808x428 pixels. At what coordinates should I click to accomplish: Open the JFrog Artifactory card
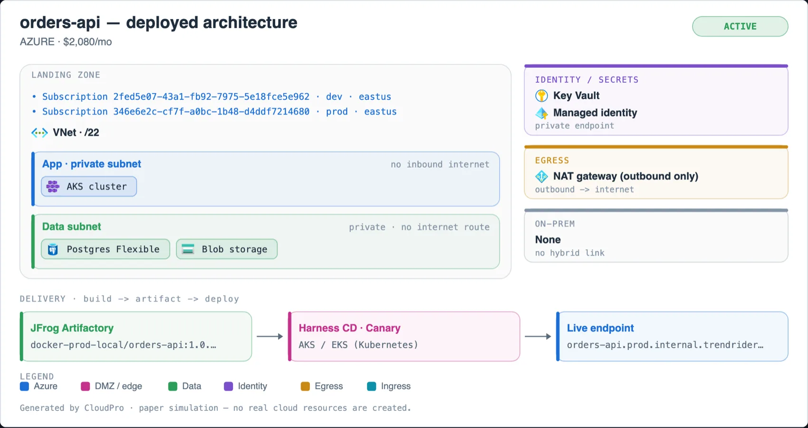(x=136, y=336)
